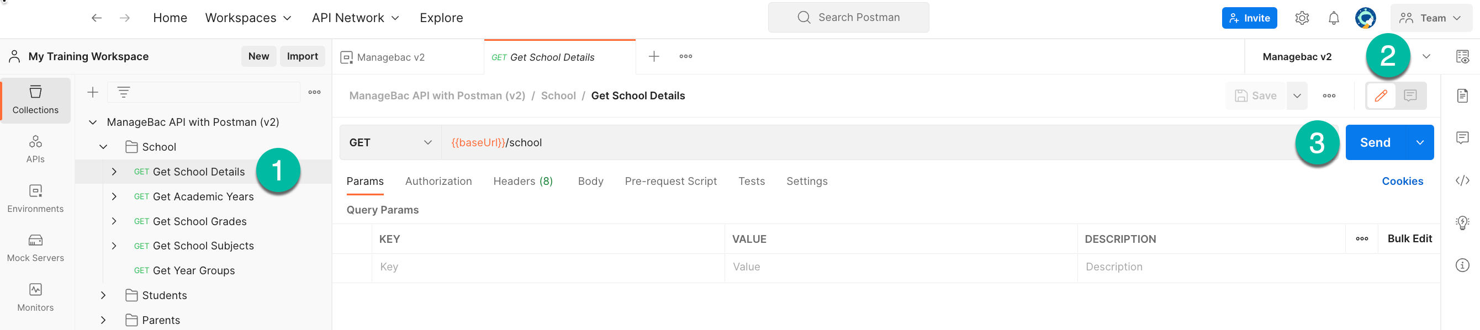Switch to edit mode pencil icon

point(1381,96)
